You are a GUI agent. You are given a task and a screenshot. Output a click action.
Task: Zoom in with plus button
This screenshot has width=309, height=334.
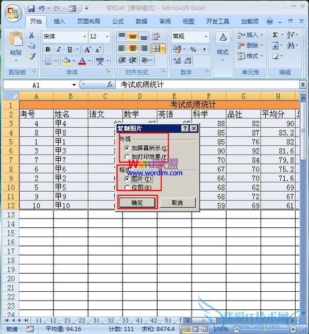click(293, 329)
